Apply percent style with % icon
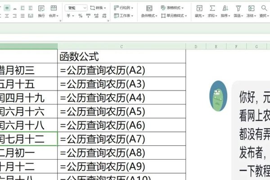The height and width of the screenshot is (180, 270). pos(80,16)
